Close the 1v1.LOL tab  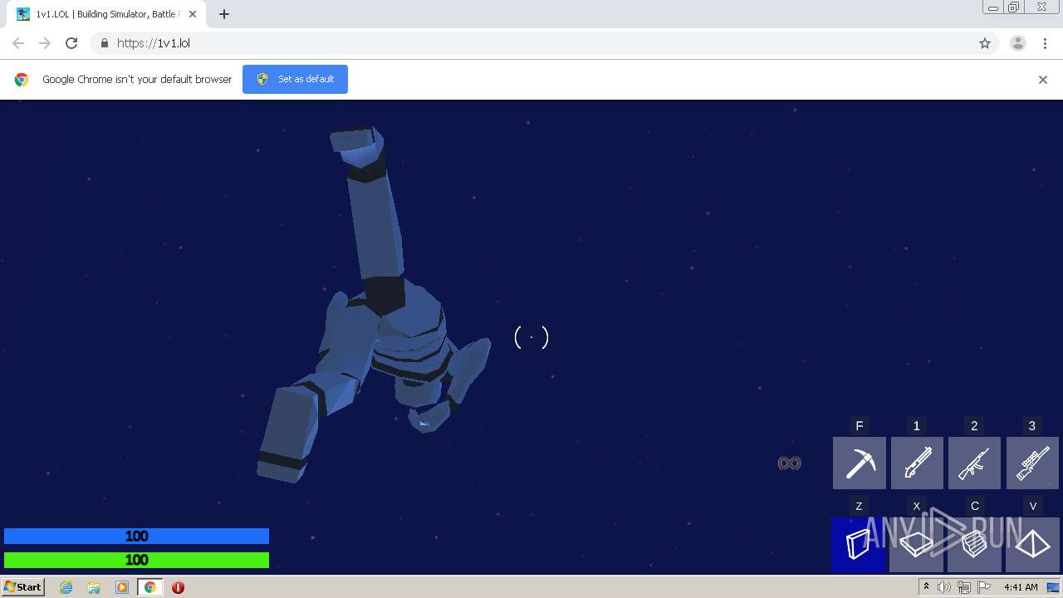(193, 14)
